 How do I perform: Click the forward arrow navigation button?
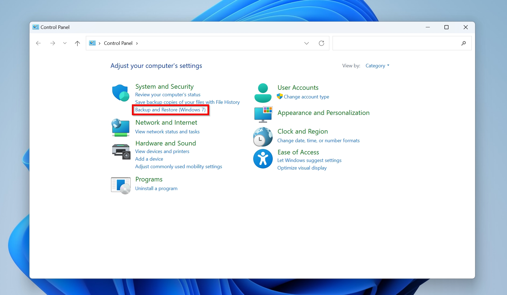click(x=53, y=43)
